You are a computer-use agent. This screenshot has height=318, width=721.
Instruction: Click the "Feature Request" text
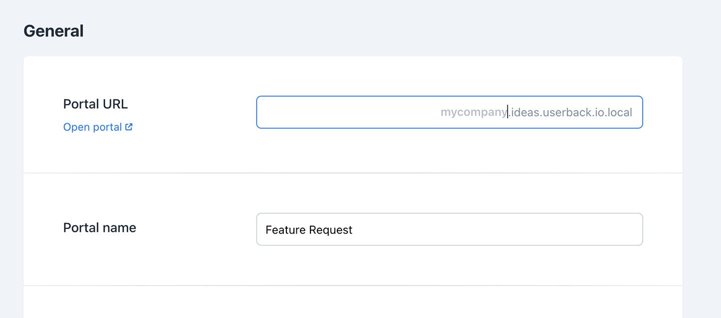309,230
